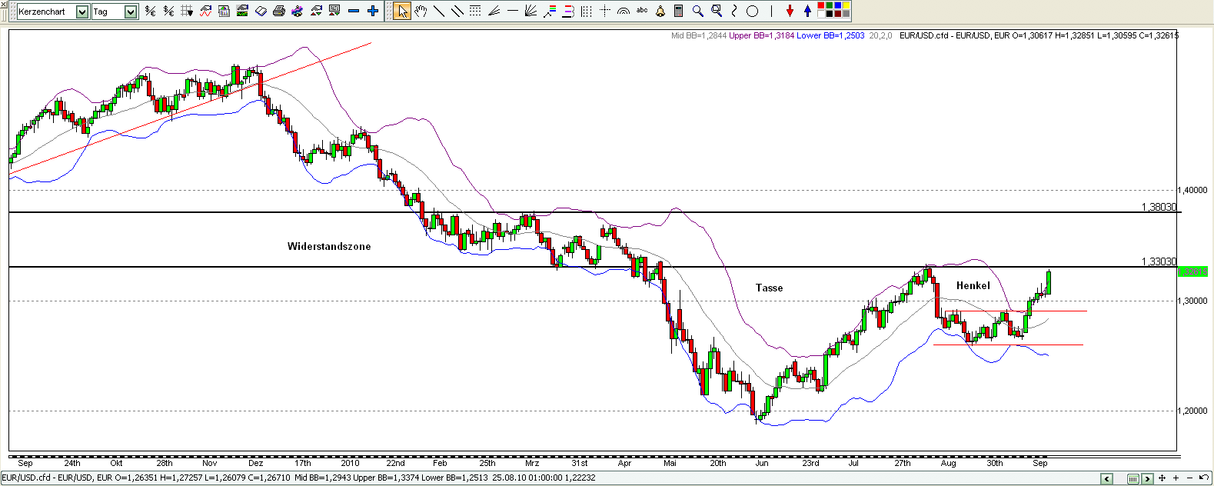Pick the white color swatch
The height and width of the screenshot is (486, 1214).
click(x=821, y=14)
